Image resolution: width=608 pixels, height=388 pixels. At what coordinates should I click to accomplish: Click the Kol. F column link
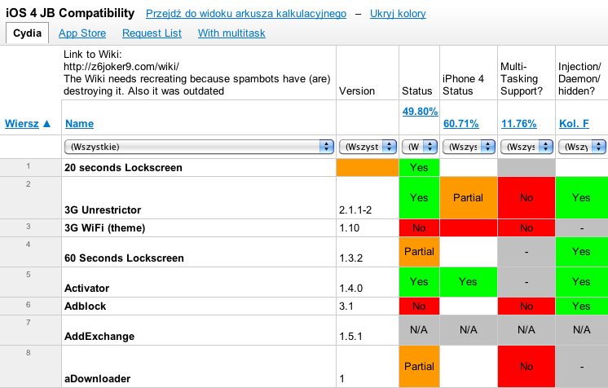574,124
